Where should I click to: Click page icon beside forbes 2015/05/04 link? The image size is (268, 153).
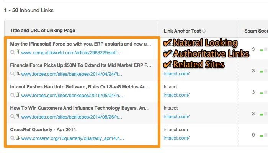18,94
